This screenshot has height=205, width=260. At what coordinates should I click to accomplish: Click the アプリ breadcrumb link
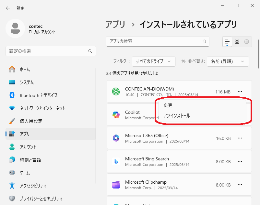[x=115, y=25]
